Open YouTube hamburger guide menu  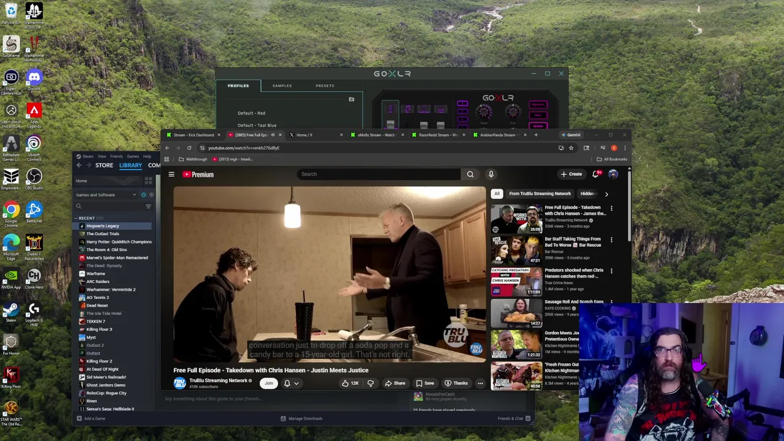tap(171, 175)
